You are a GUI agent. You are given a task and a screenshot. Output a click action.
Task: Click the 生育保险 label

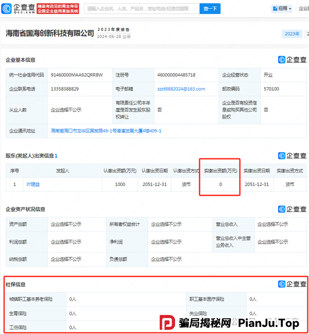point(18,313)
